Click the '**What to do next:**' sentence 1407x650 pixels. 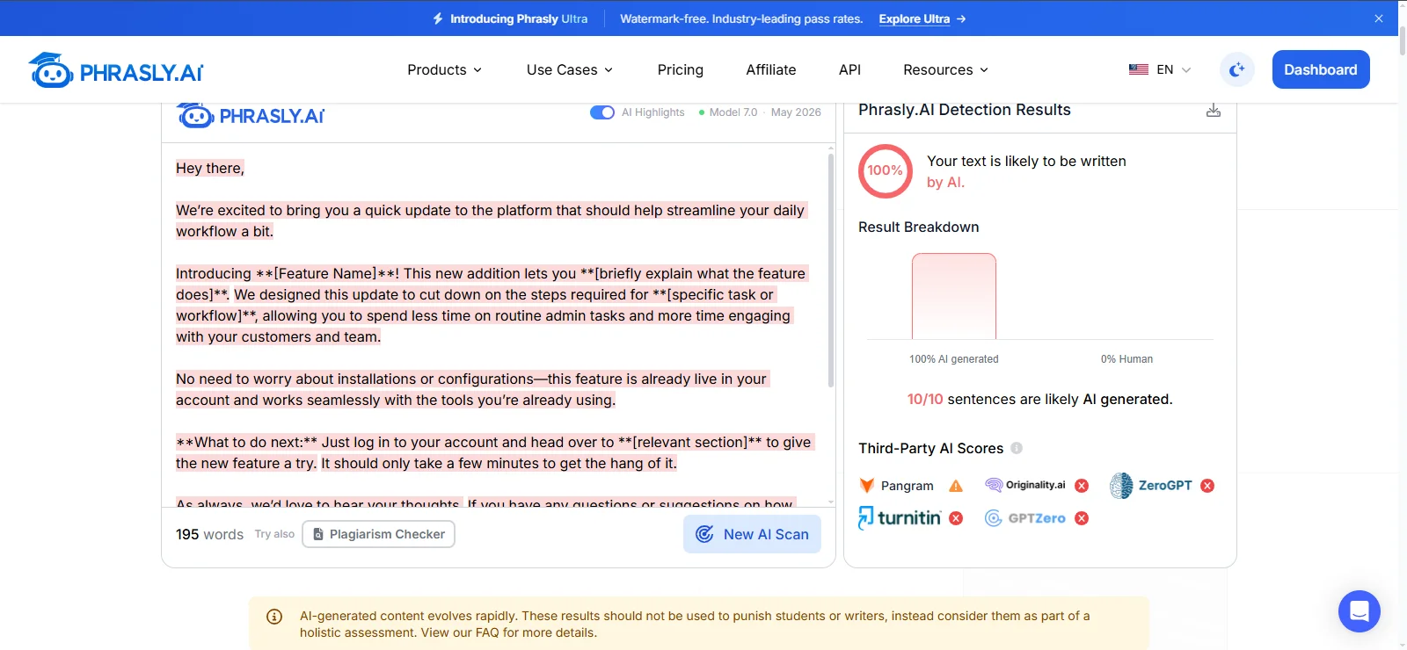[x=494, y=452]
